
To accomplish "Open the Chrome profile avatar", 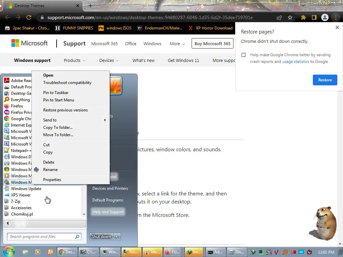I will [325, 17].
